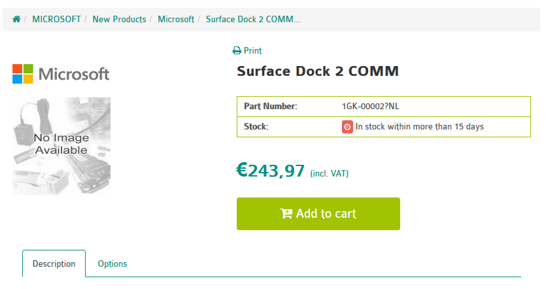The width and height of the screenshot is (546, 289).
Task: Click the €243,97 price
Action: coord(270,171)
